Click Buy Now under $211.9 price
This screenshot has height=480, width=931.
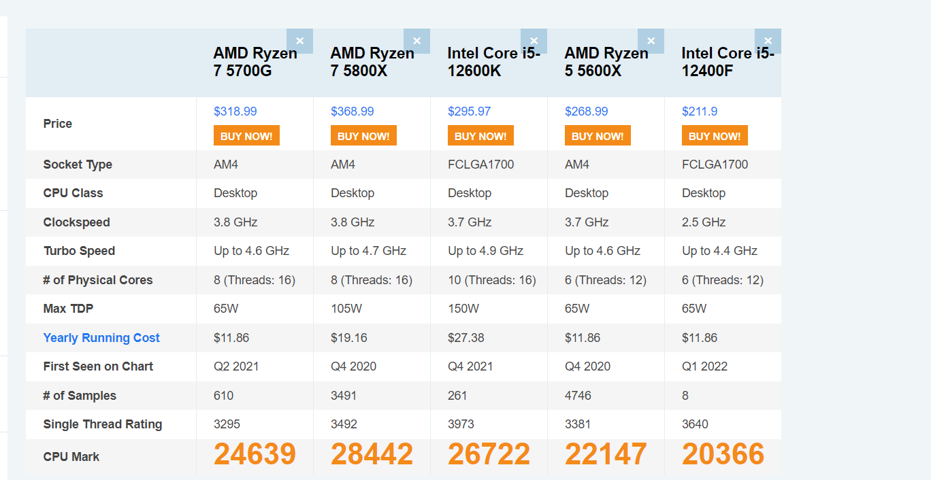715,136
